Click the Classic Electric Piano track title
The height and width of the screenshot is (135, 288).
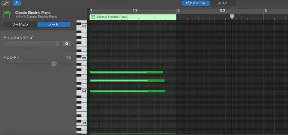pos(33,13)
